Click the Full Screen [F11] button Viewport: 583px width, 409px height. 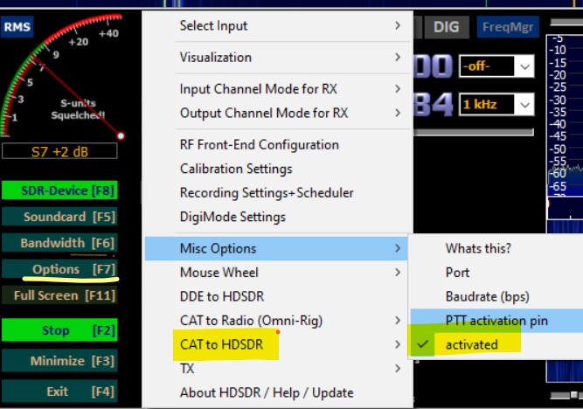59,295
